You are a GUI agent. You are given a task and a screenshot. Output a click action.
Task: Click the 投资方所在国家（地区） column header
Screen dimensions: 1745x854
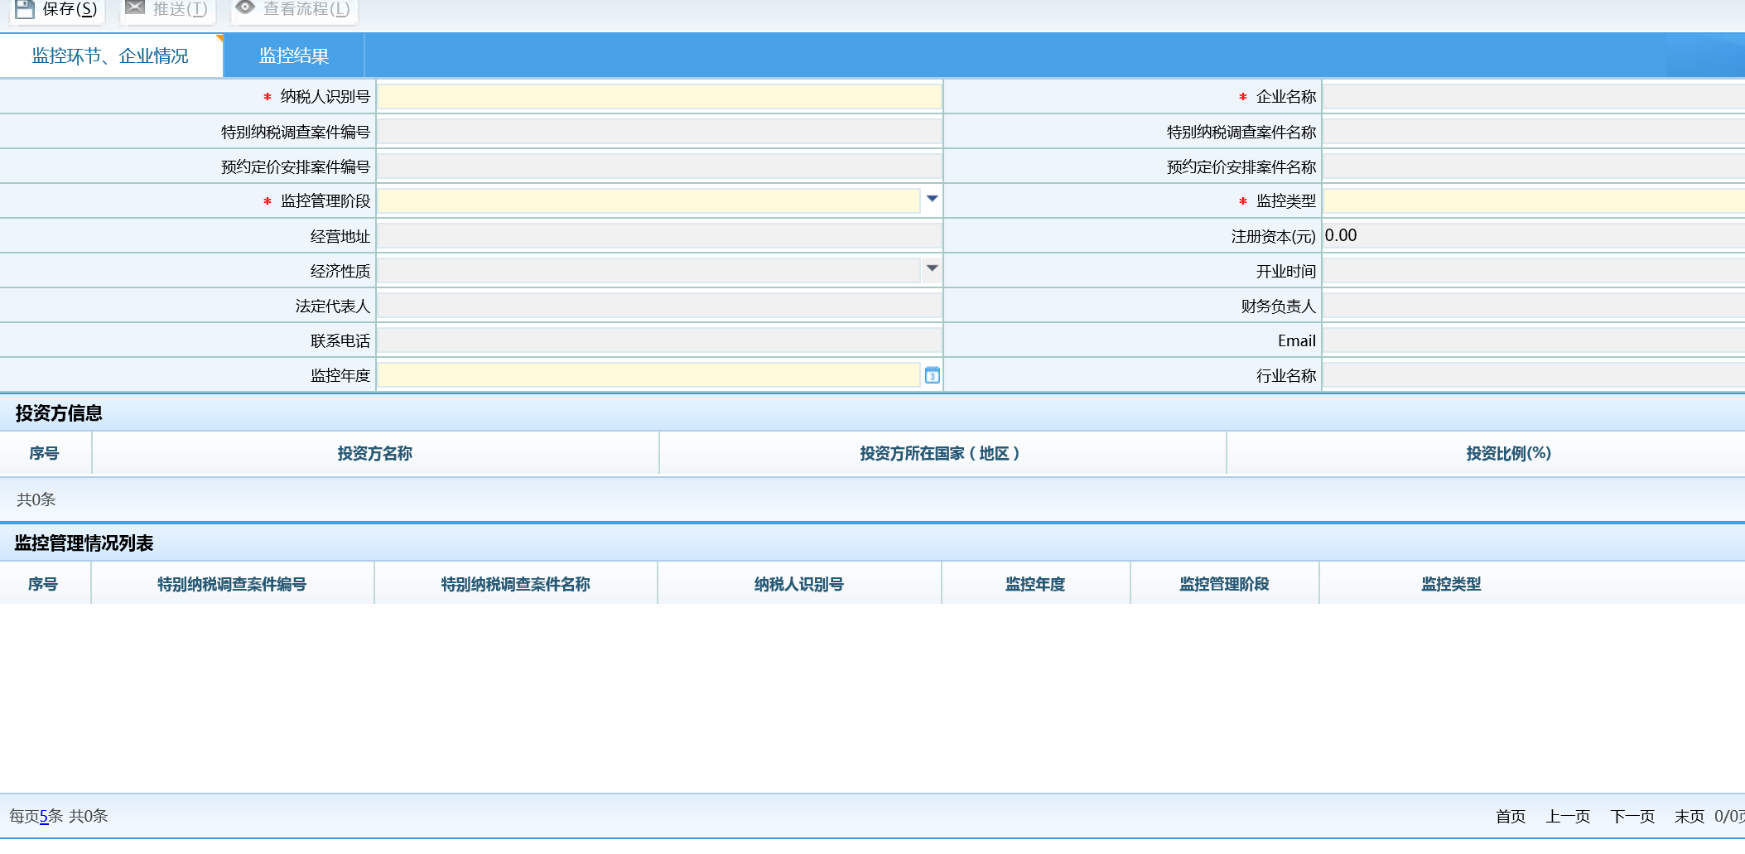point(942,453)
